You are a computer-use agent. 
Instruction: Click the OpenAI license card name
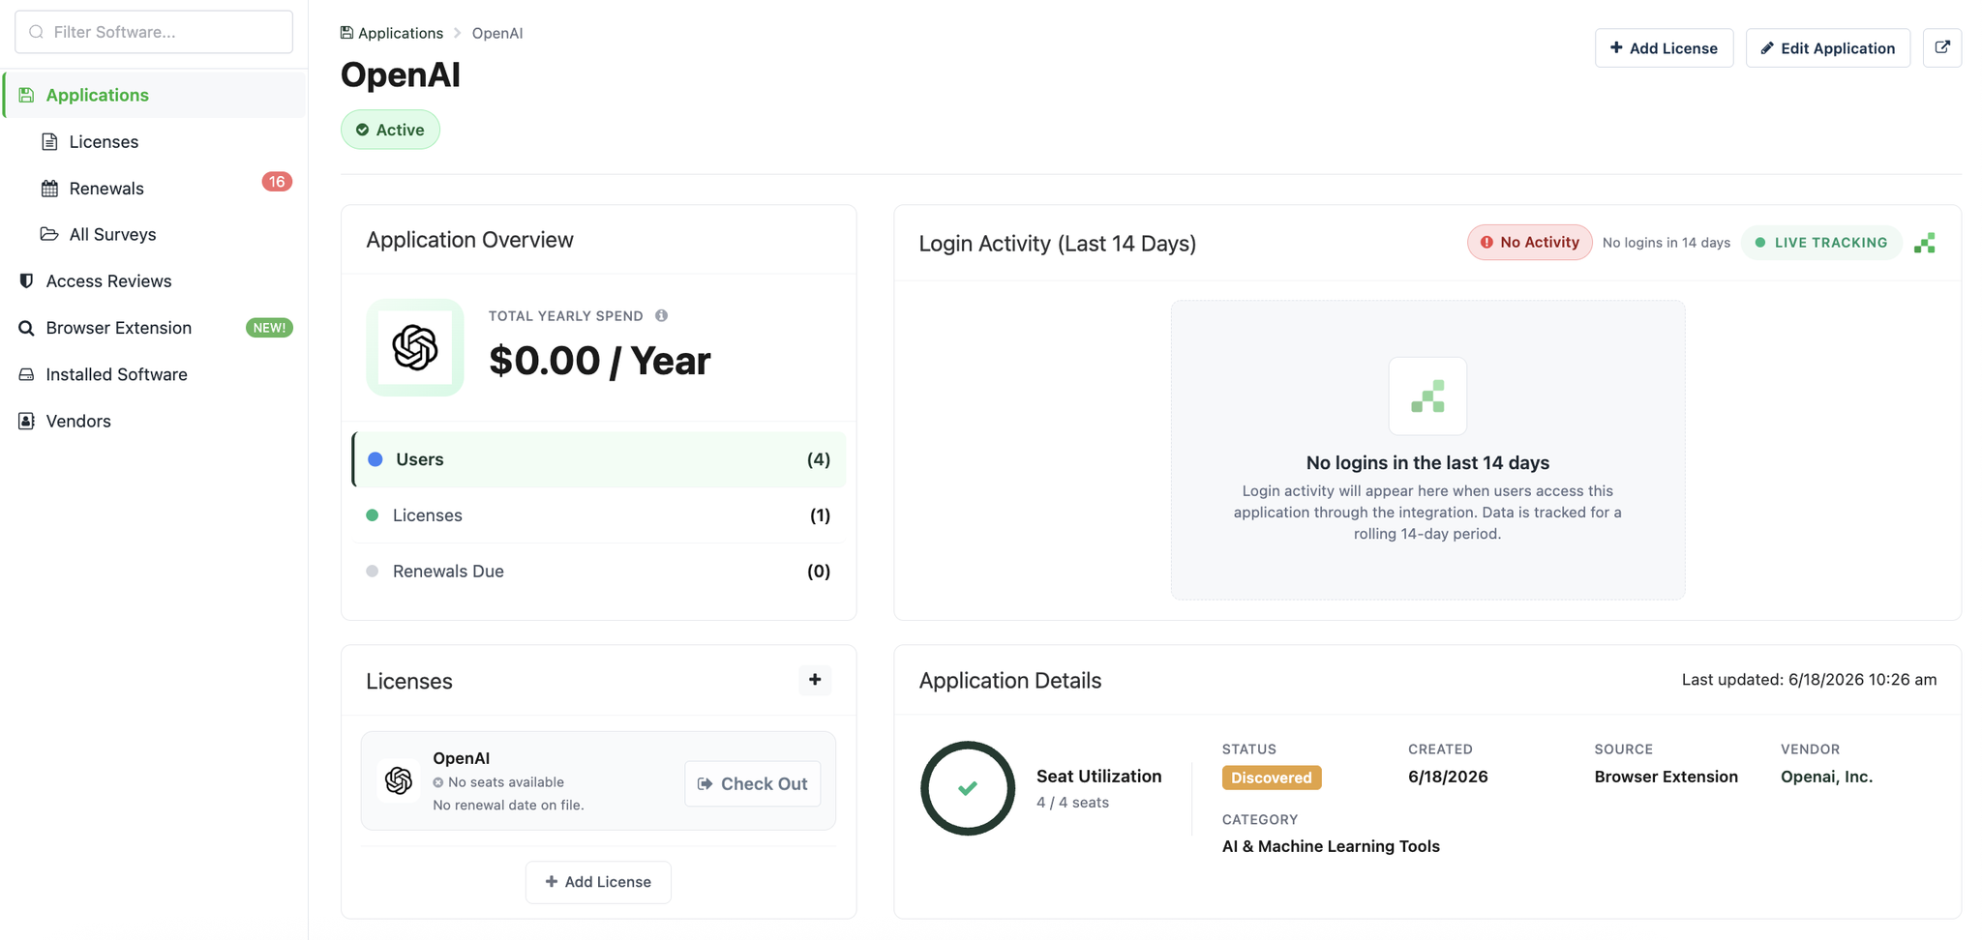(461, 758)
